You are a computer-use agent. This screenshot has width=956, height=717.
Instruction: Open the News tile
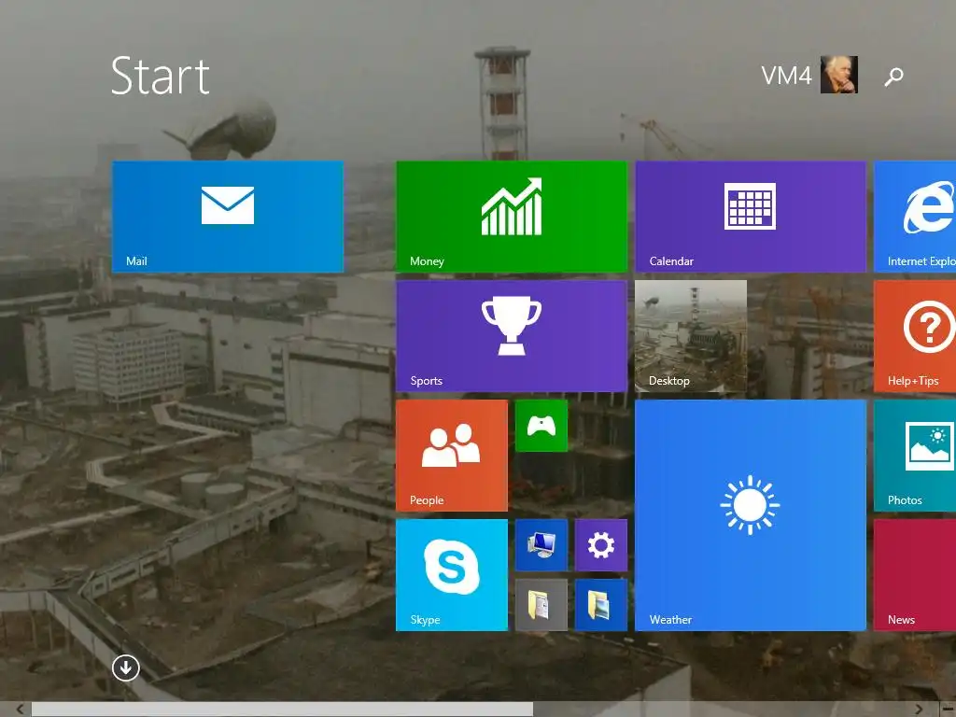(x=915, y=575)
